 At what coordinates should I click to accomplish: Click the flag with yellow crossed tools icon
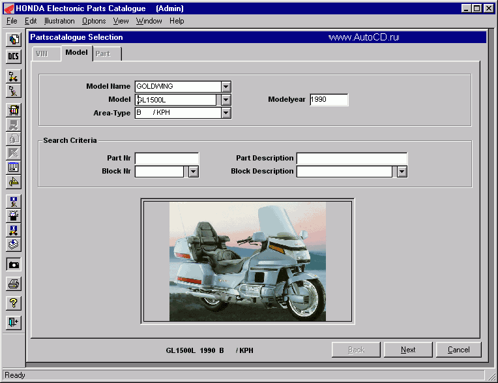point(14,76)
